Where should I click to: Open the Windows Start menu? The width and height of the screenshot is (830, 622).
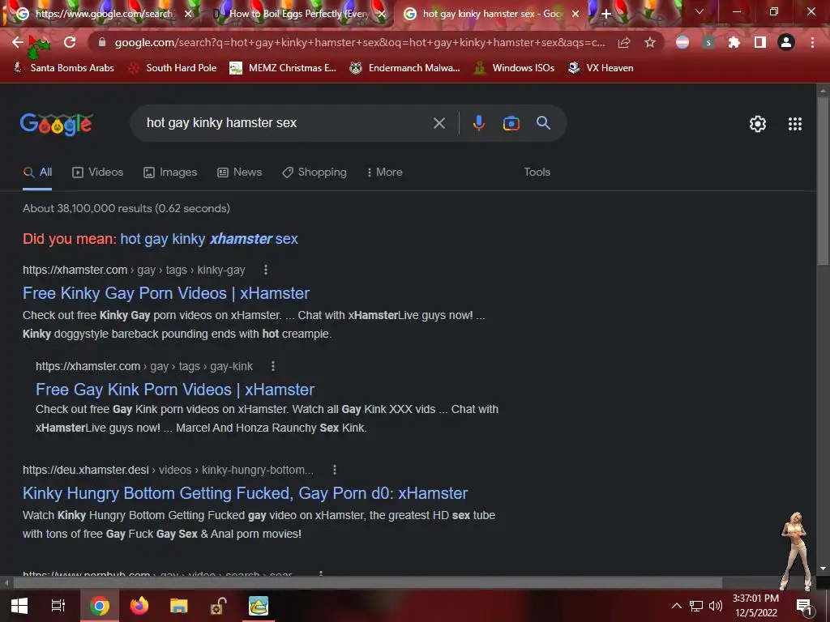pyautogui.click(x=19, y=606)
